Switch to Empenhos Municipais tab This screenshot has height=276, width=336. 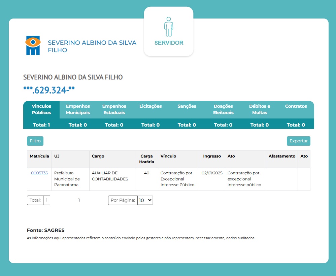78,109
